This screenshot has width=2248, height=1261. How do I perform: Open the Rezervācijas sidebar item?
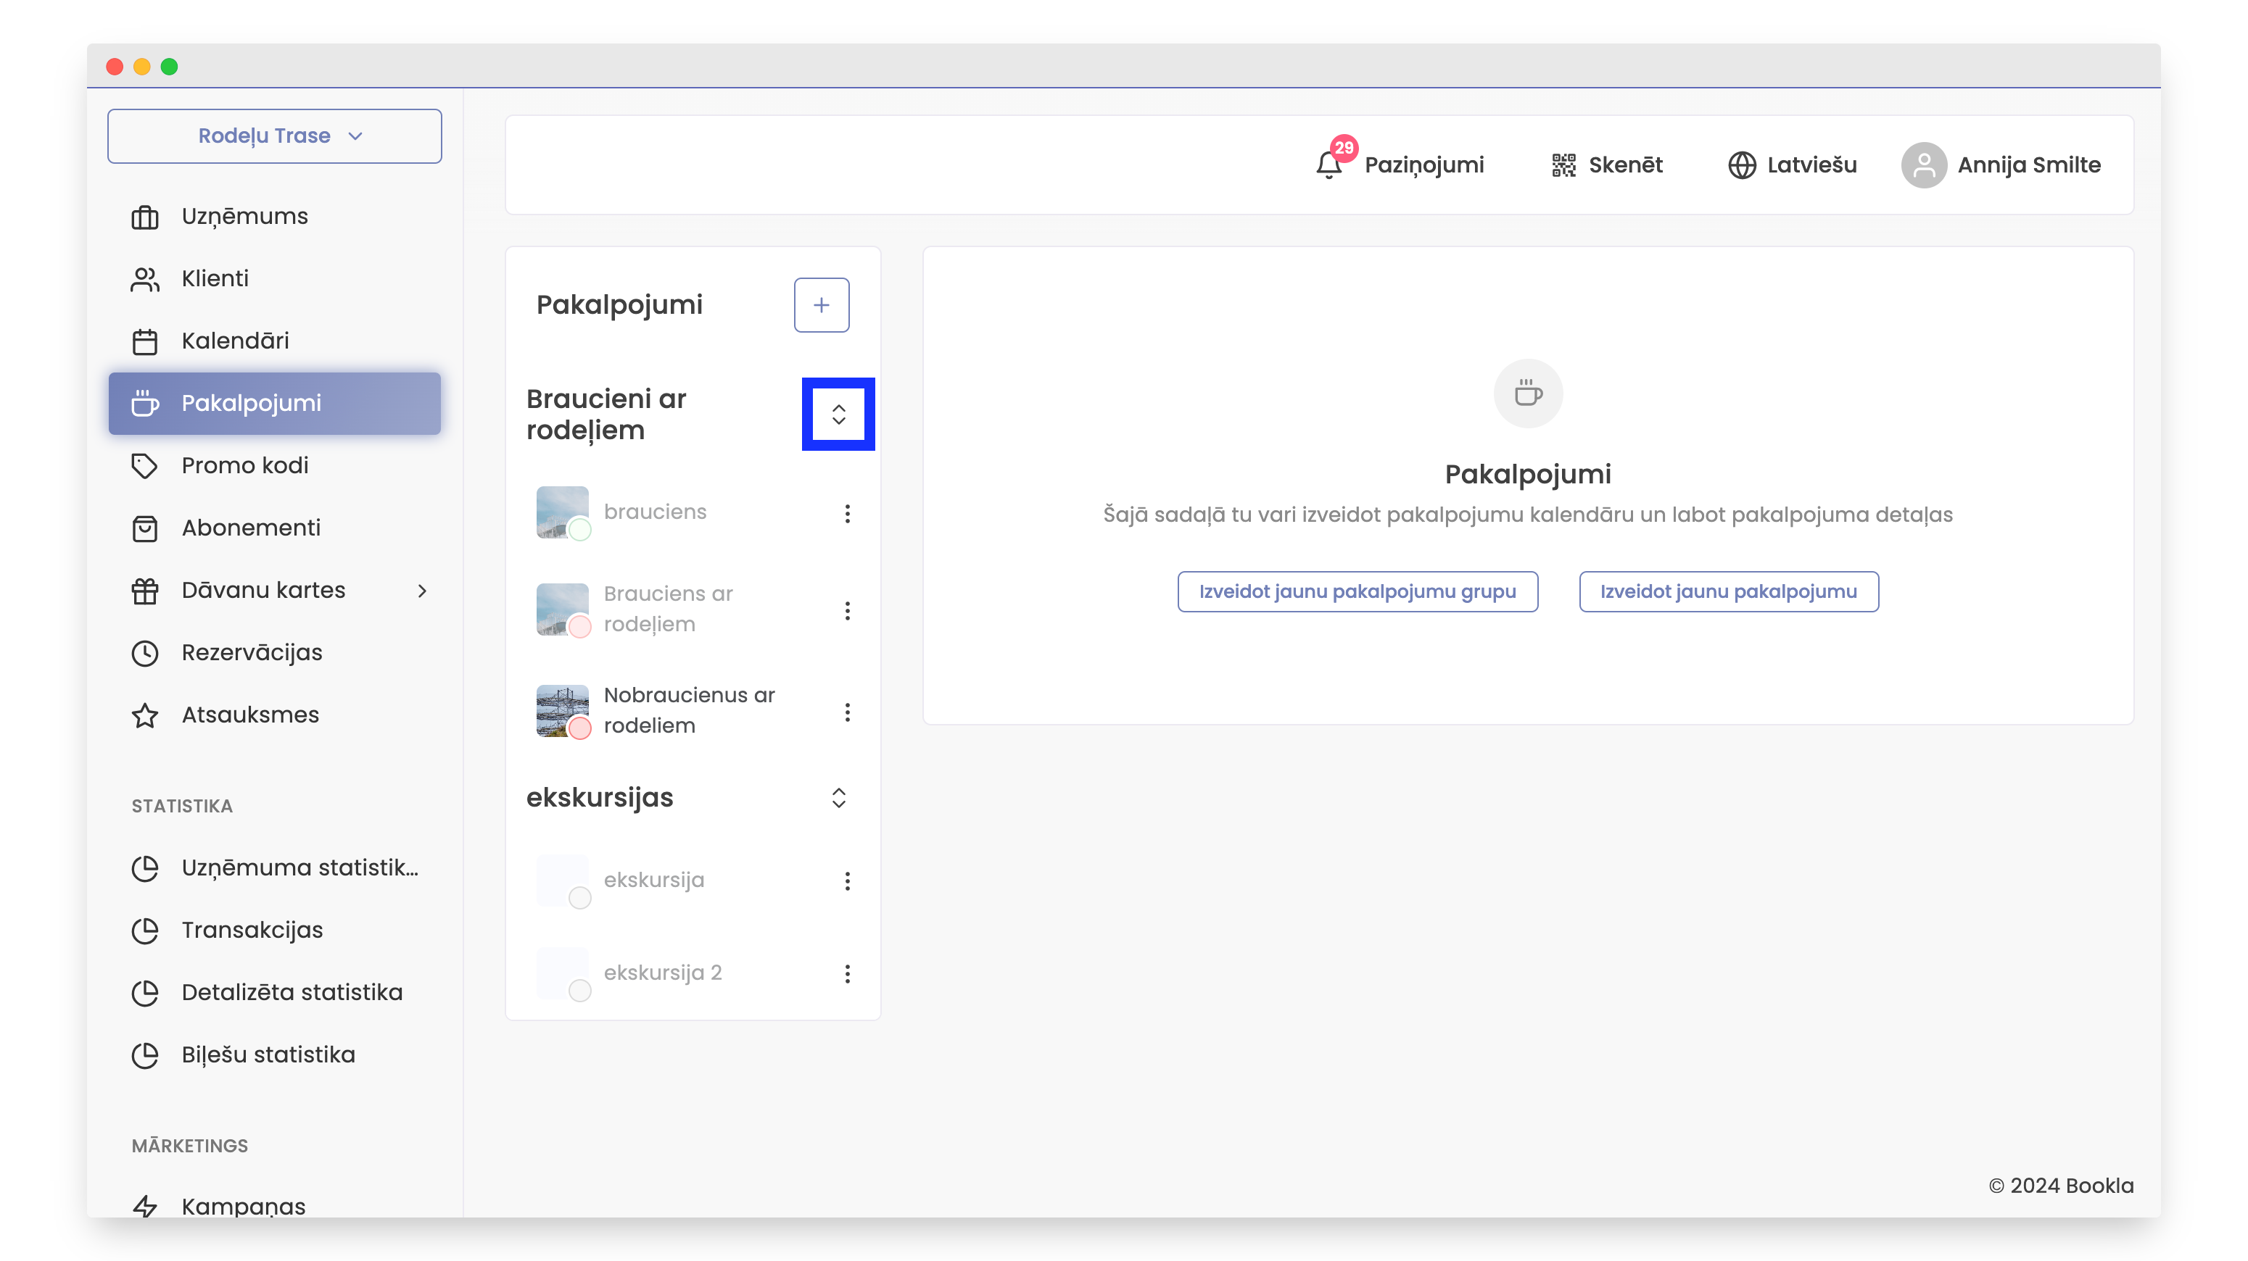[252, 652]
